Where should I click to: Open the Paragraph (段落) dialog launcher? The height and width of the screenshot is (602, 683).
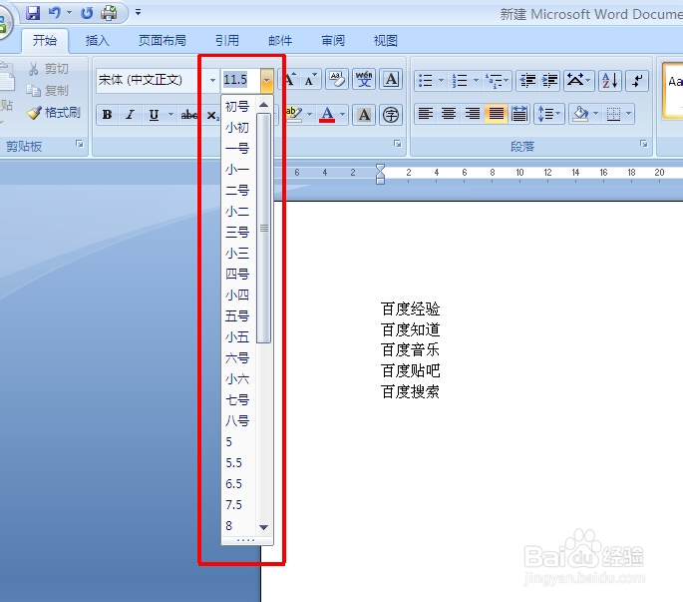(643, 144)
